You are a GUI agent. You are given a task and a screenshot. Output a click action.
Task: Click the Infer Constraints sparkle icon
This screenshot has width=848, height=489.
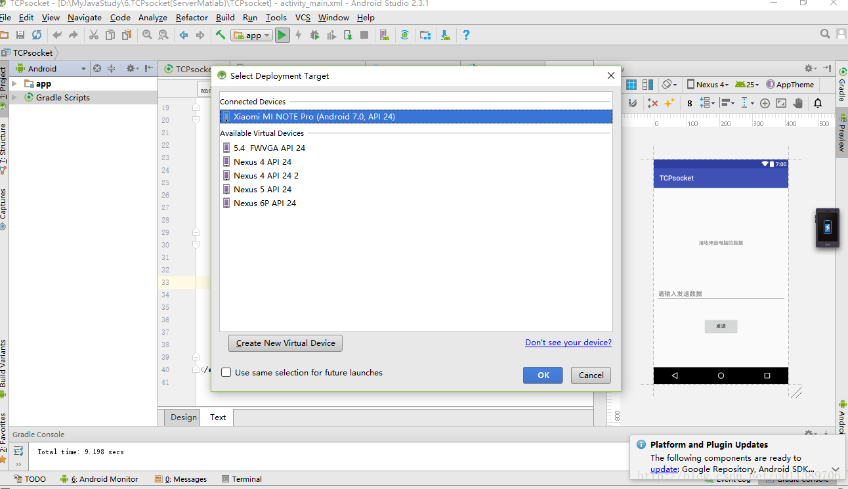click(x=669, y=103)
